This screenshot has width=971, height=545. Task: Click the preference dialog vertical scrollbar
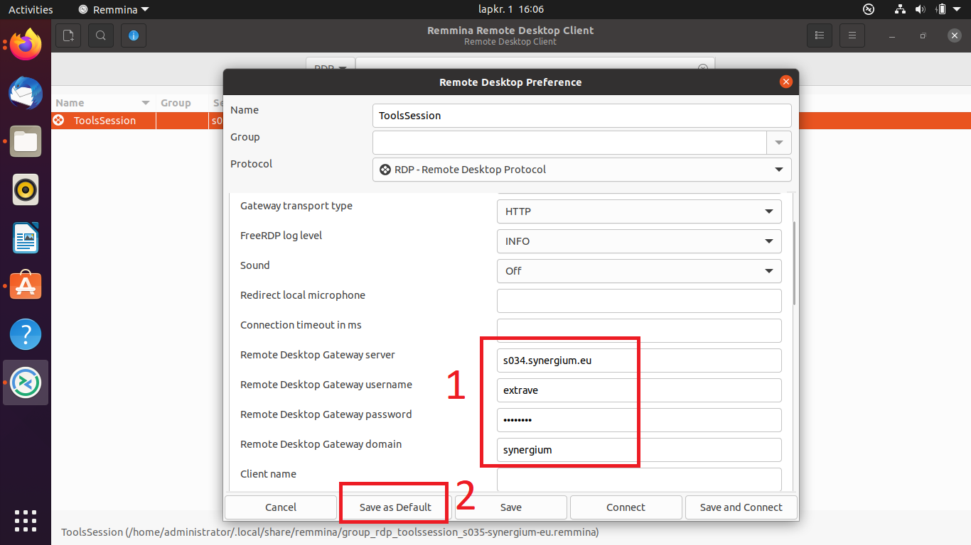(x=793, y=263)
